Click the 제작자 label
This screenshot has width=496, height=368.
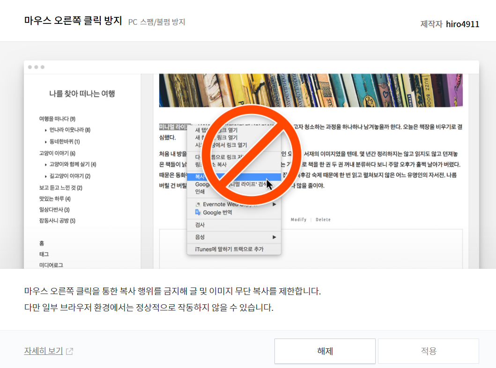tap(431, 24)
